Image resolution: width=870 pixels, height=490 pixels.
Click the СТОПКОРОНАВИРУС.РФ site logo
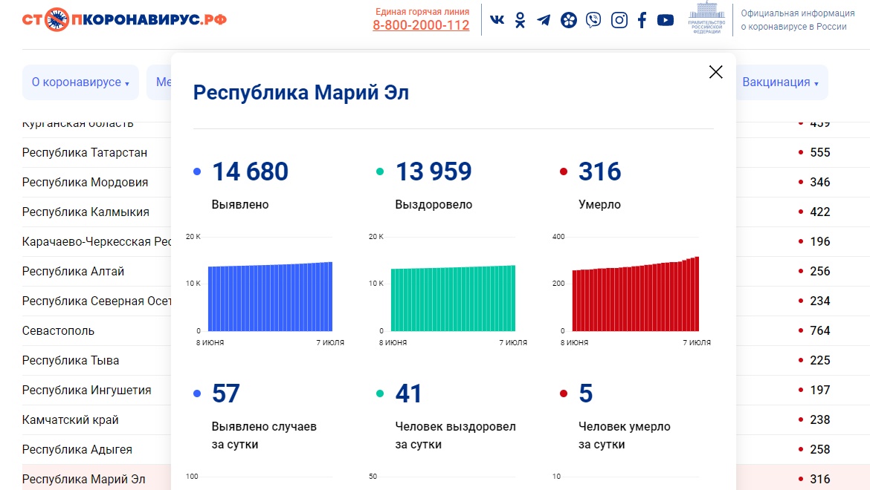[x=124, y=19]
